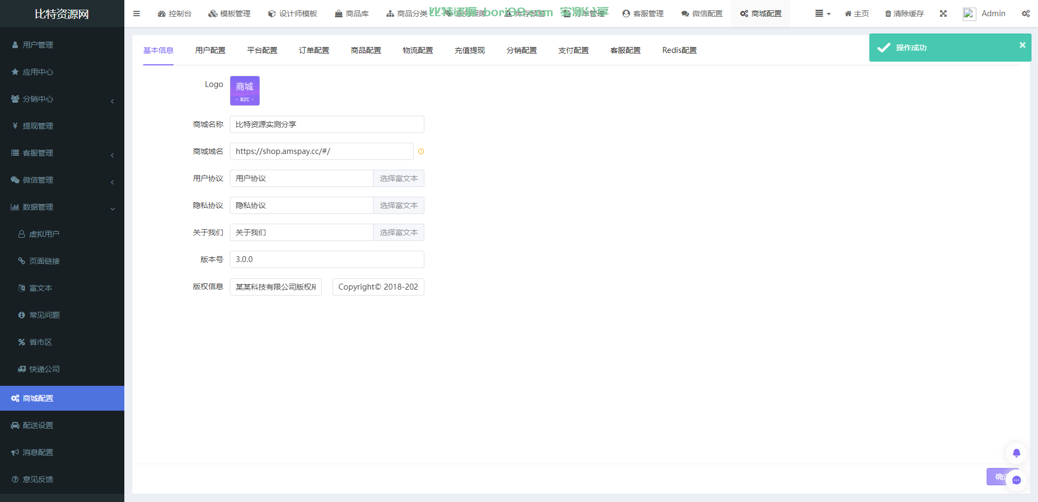Click 选择富文本 for 用户协议
This screenshot has height=502, width=1038.
click(399, 178)
